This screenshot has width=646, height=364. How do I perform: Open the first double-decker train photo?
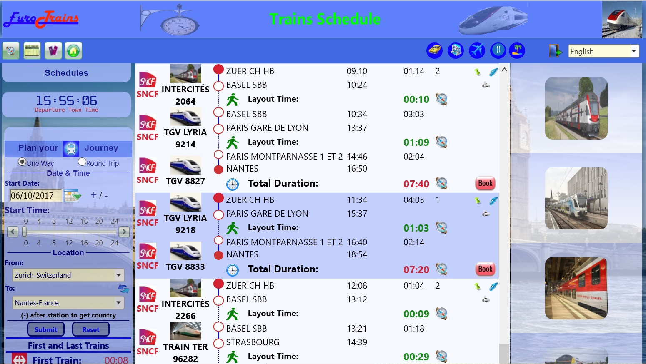(576, 108)
